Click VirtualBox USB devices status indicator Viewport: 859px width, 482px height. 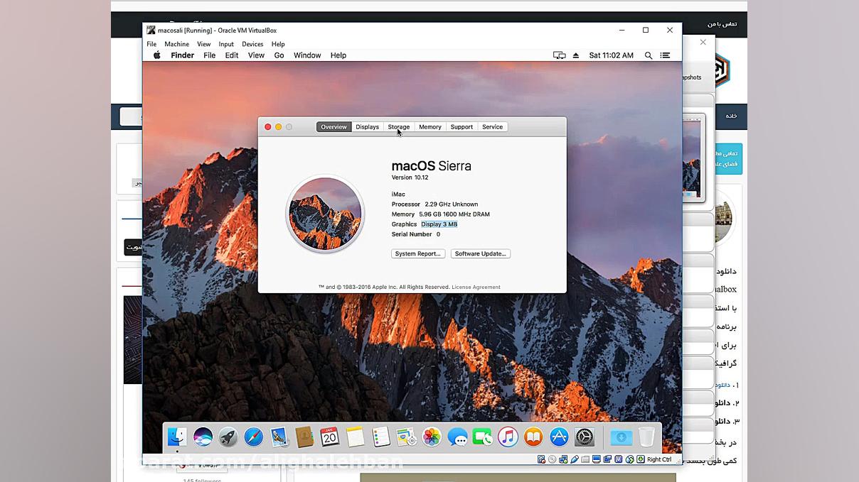tap(575, 459)
